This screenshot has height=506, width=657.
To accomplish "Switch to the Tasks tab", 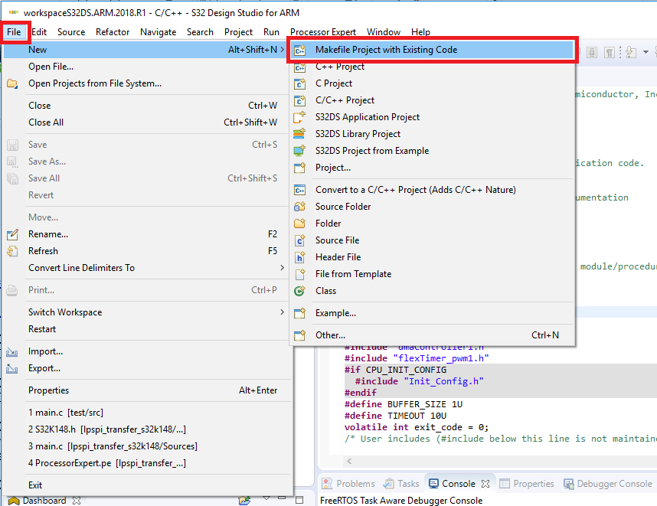I will click(x=401, y=484).
